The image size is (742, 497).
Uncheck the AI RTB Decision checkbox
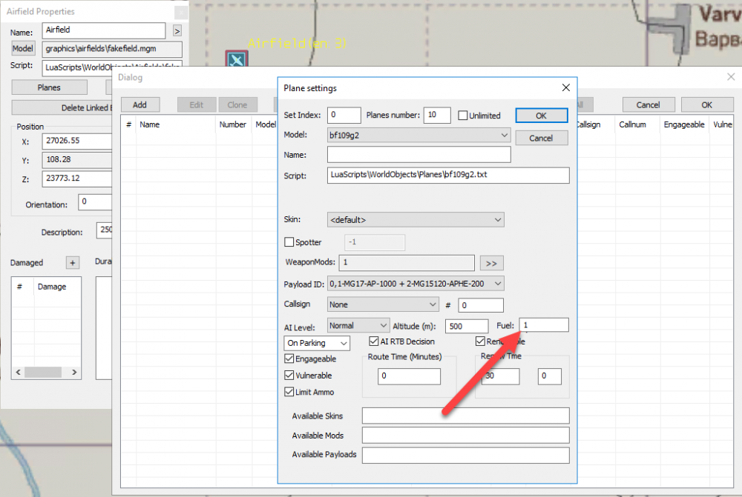[x=374, y=341]
